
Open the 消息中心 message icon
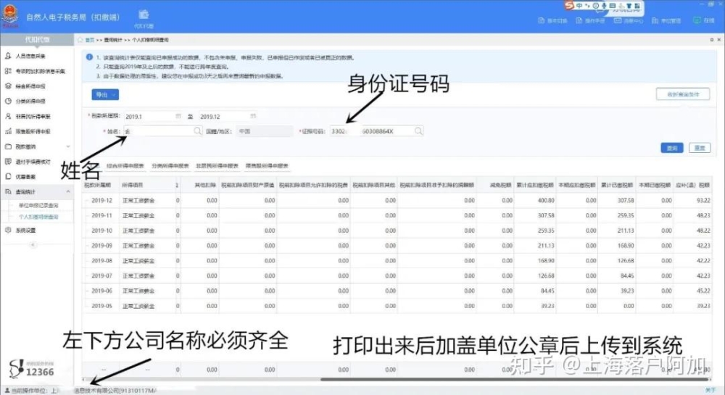617,21
